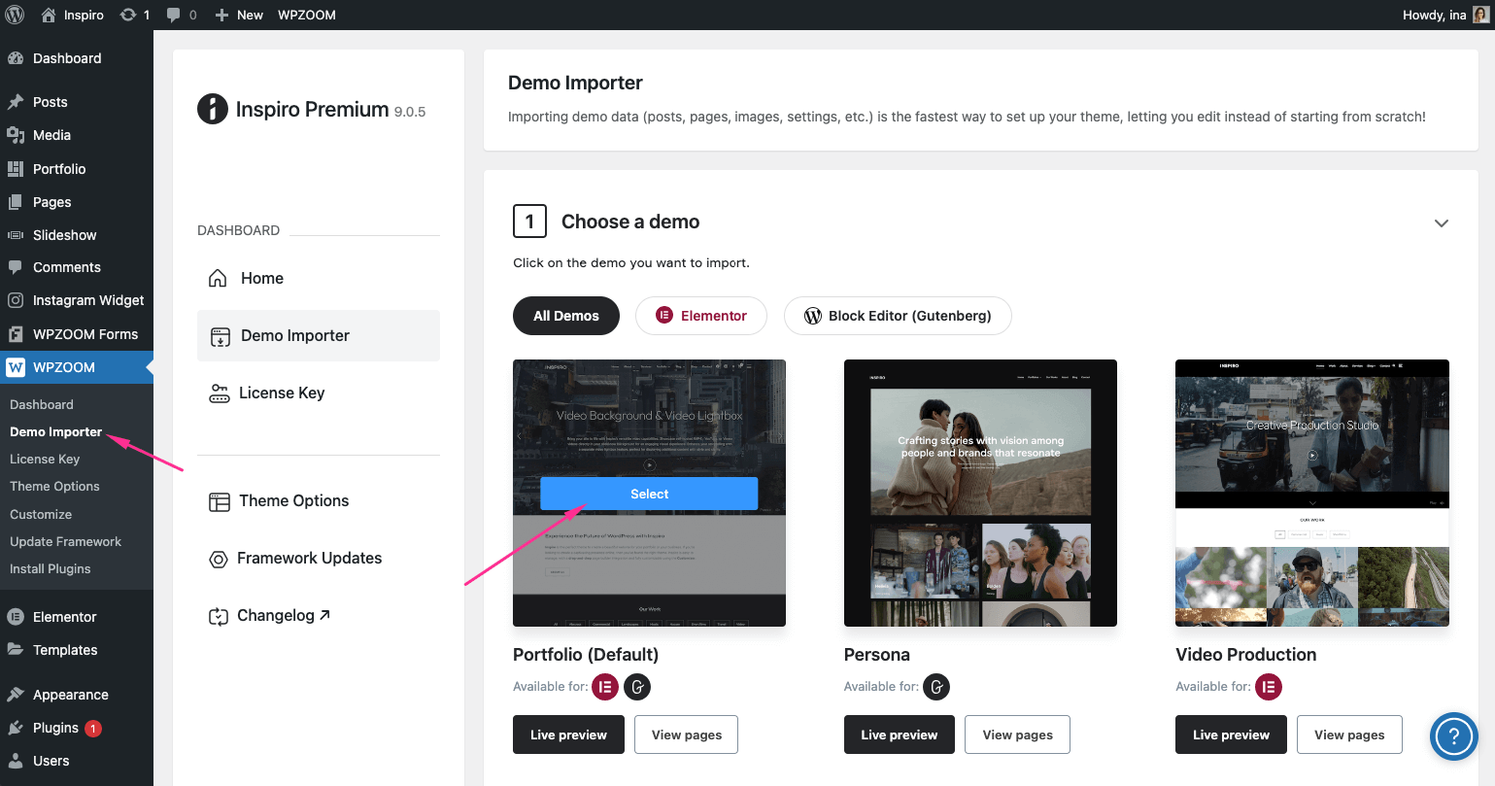Screen dimensions: 1495x786
Task: Click the Video Production demo thumbnail
Action: point(1312,493)
